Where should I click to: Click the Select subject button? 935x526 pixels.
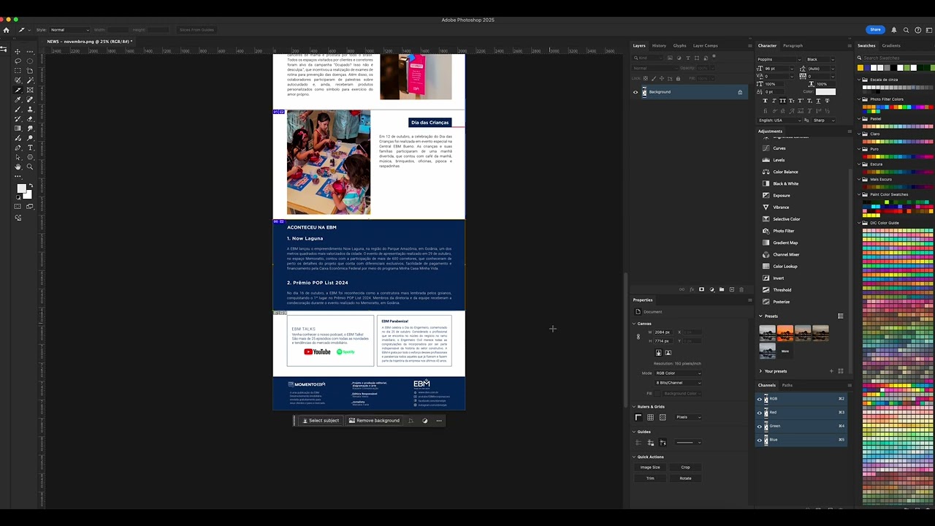pos(321,421)
